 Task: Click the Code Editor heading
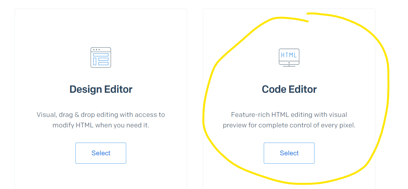pyautogui.click(x=289, y=89)
